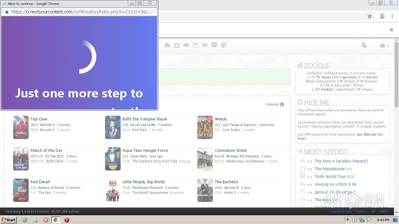Open the UK flag language dropdown

[385, 46]
